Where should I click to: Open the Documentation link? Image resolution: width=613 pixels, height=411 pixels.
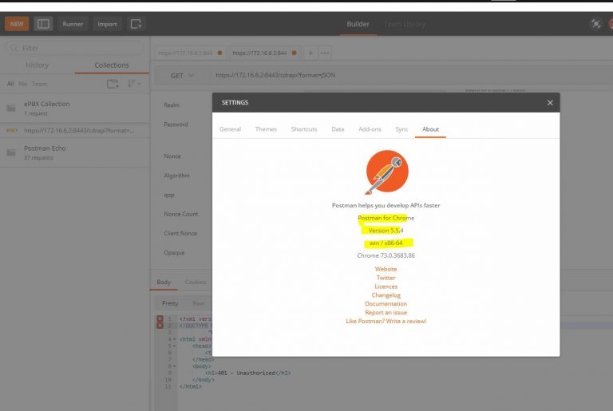[386, 303]
